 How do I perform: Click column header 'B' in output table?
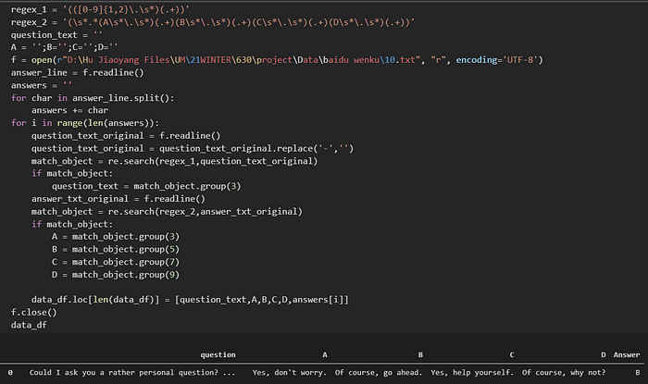(x=420, y=354)
